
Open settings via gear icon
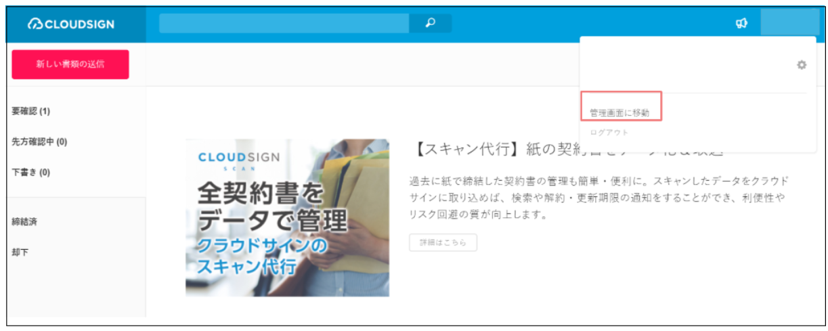coord(802,65)
